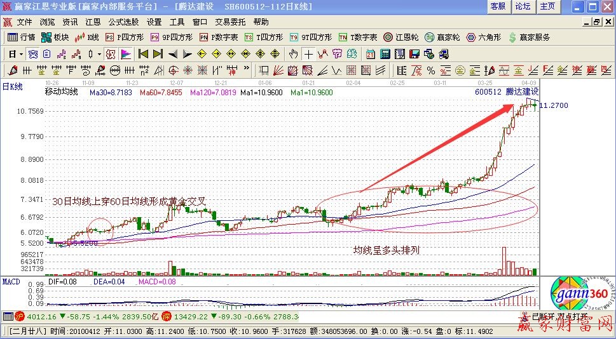
Task: Click the 论坛 forum button
Action: pos(523,6)
